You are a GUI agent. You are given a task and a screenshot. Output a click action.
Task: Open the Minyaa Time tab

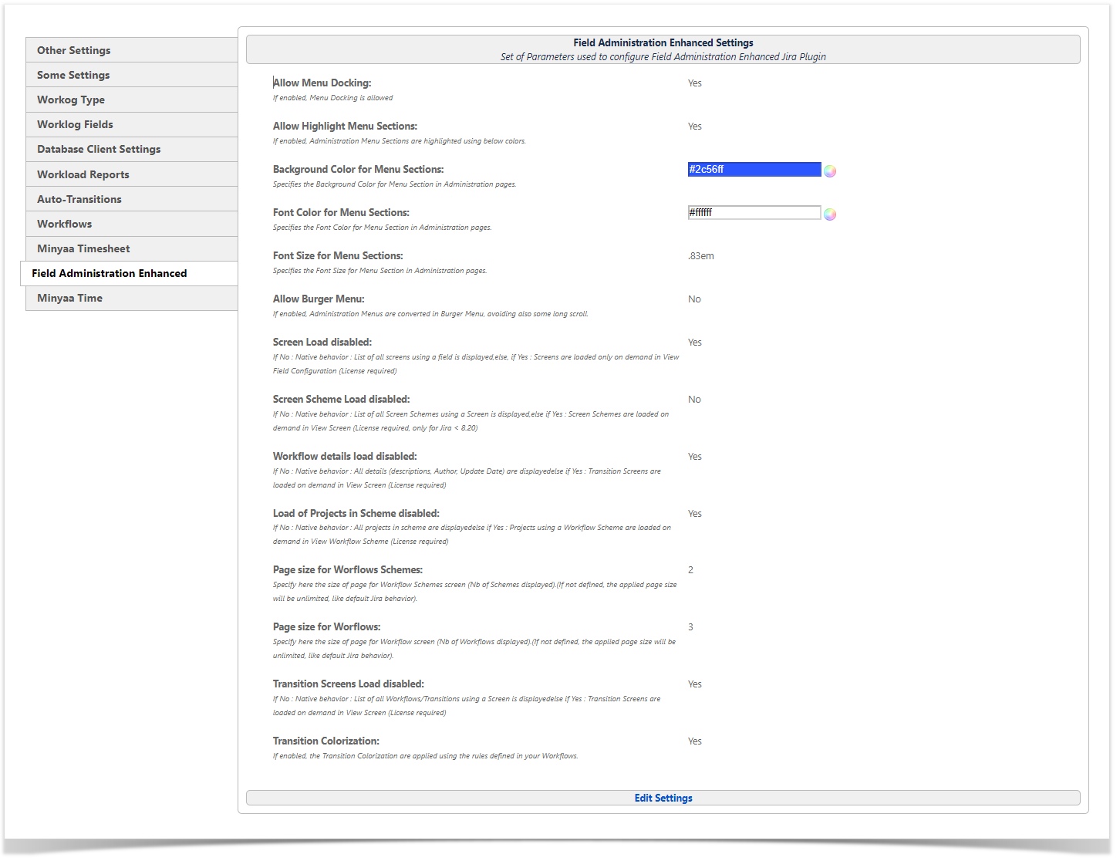point(69,298)
